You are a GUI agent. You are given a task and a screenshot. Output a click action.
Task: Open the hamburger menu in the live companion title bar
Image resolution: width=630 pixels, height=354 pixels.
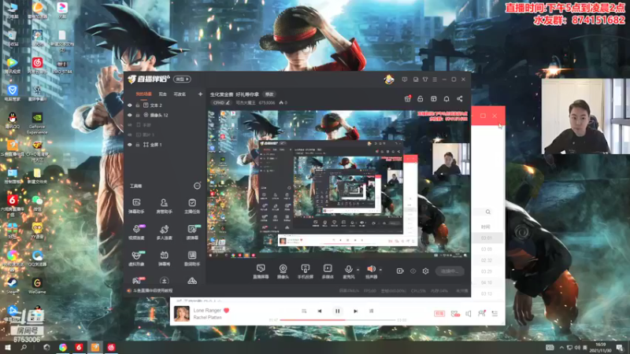(435, 79)
